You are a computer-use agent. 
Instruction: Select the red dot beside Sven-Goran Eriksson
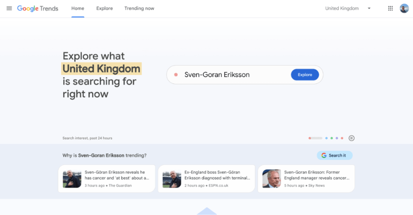click(176, 75)
